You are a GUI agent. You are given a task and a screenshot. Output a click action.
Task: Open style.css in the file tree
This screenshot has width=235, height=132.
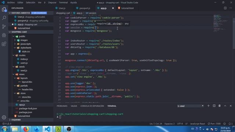[26, 51]
